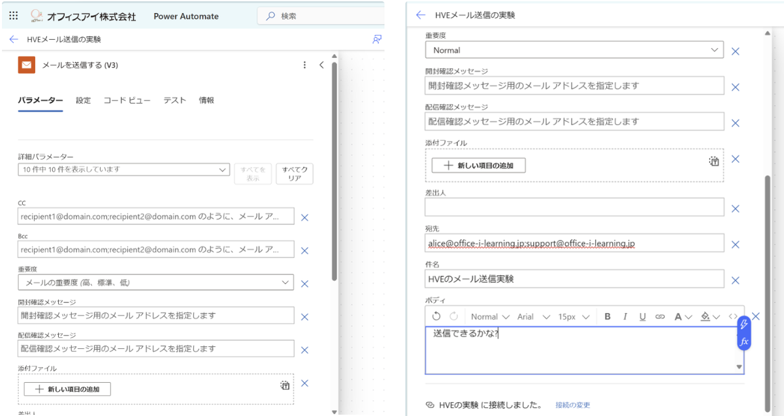Open the font color picker
784x416 pixels.
coord(683,316)
